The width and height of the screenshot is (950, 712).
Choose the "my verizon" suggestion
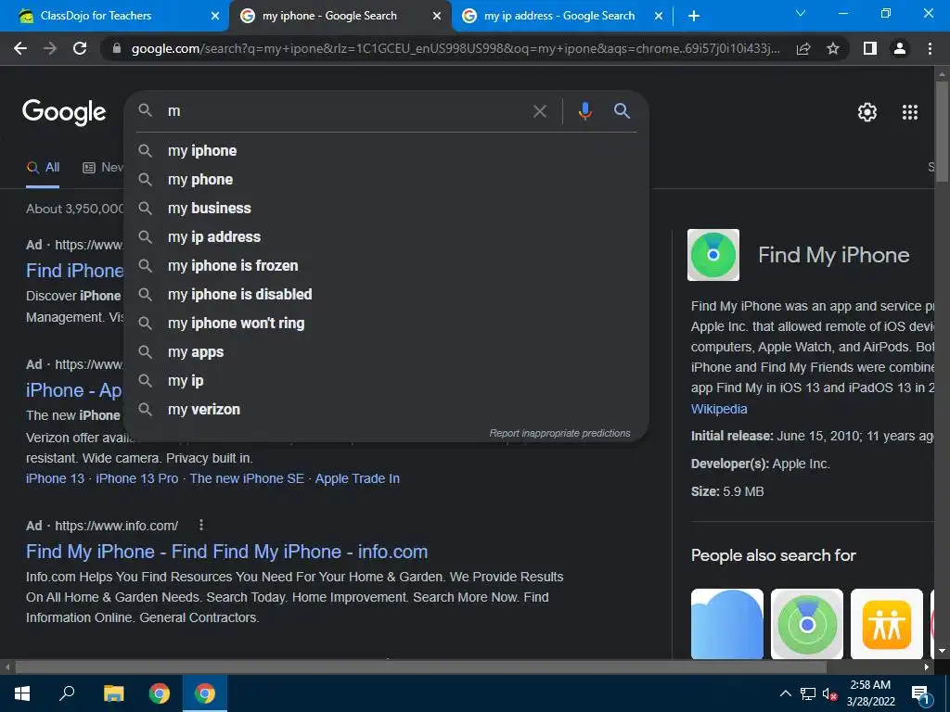click(x=386, y=410)
